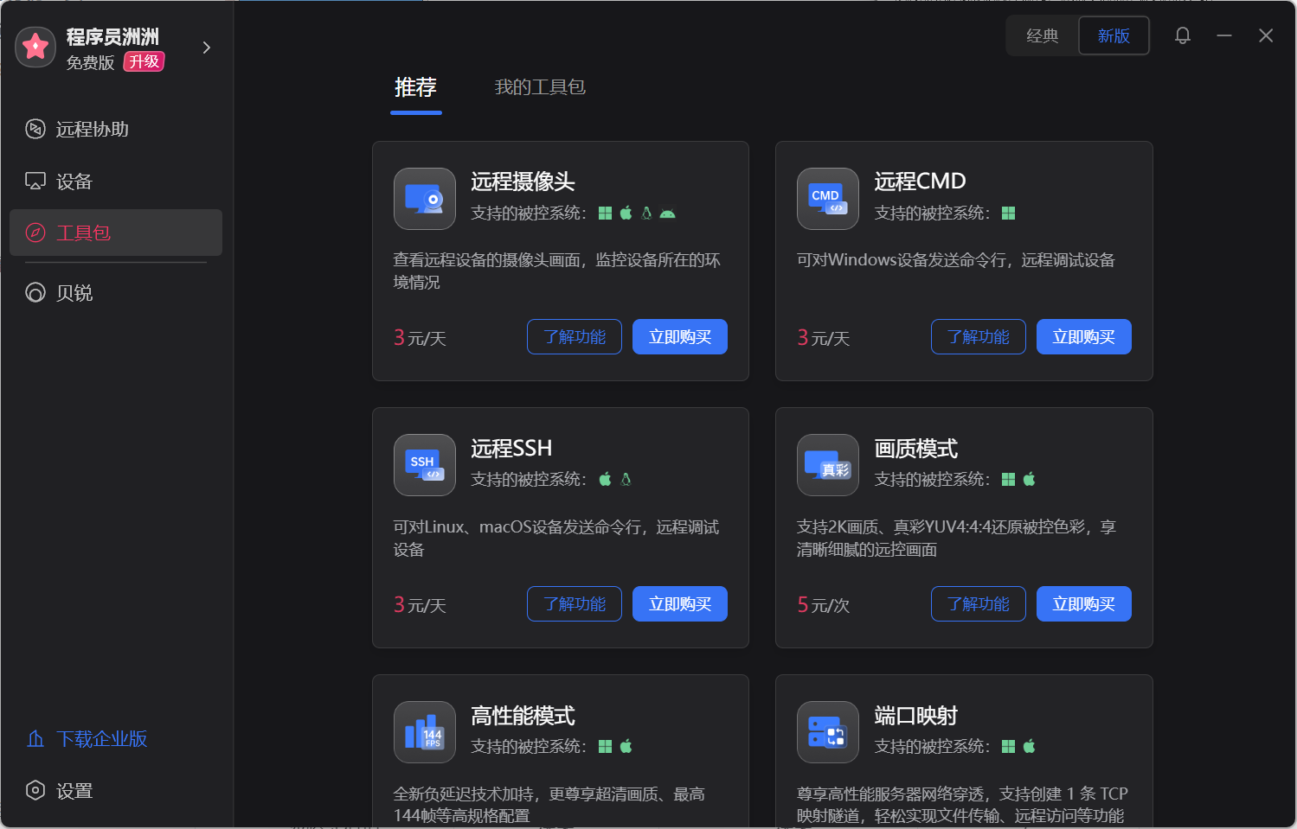Click the Apple icon under 远程SSH
This screenshot has width=1297, height=829.
point(606,479)
